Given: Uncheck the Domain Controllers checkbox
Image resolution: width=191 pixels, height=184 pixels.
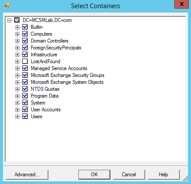Looking at the screenshot, I should pos(25,40).
